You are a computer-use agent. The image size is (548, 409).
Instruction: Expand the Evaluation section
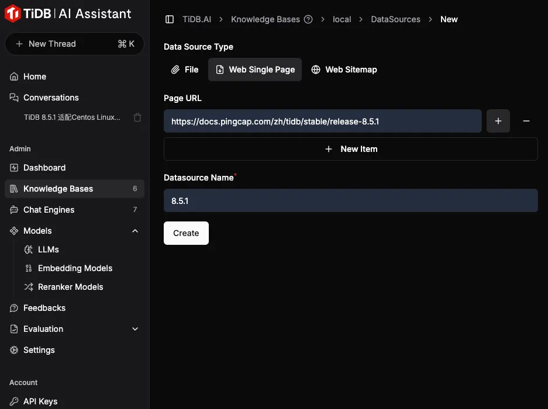coord(135,329)
